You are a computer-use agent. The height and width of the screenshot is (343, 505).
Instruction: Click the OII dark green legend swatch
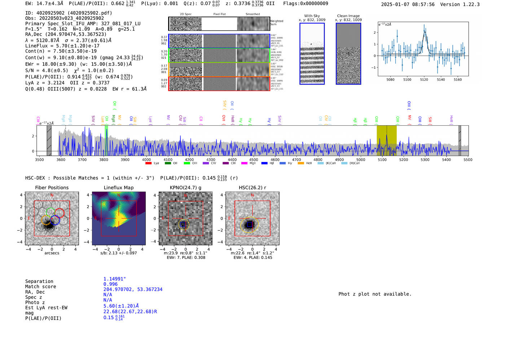pyautogui.click(x=168, y=163)
